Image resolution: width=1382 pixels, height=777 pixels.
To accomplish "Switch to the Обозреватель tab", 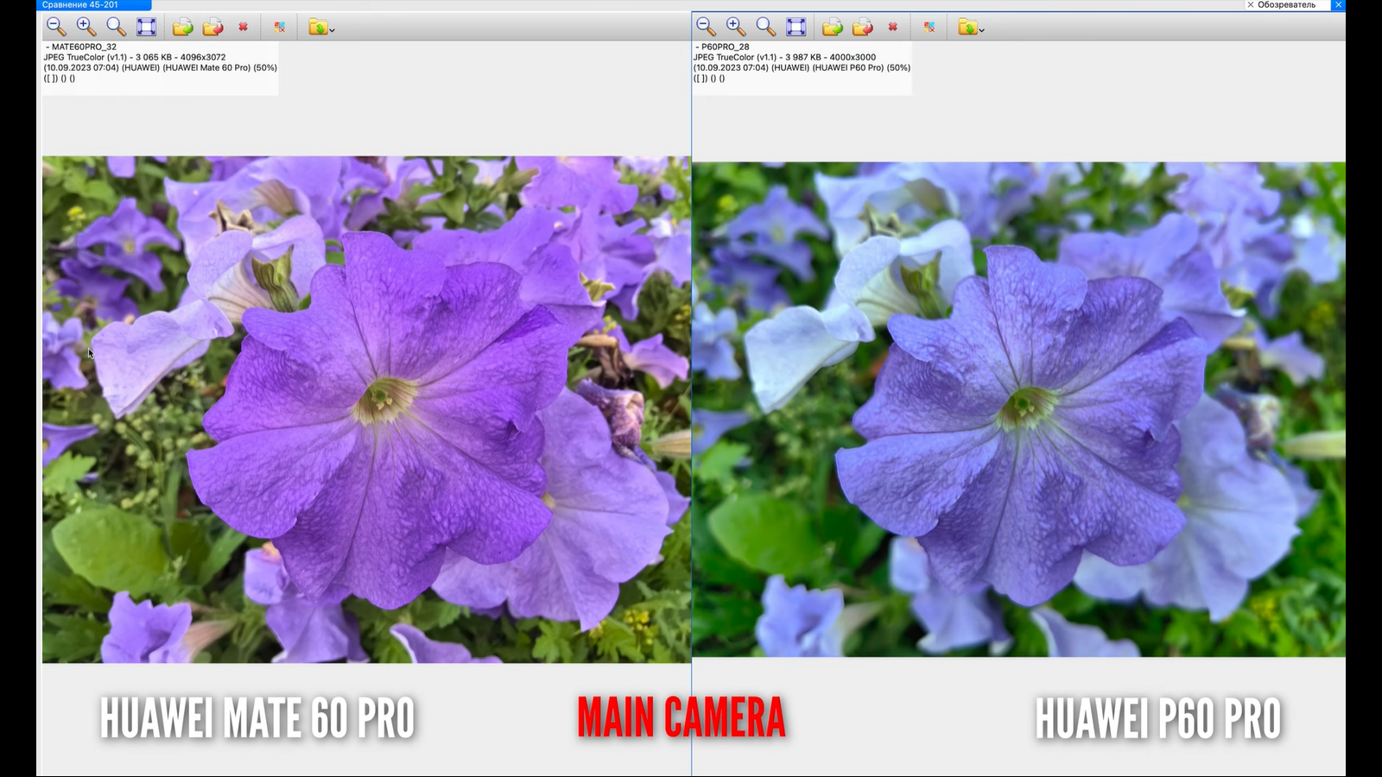I will click(x=1286, y=5).
